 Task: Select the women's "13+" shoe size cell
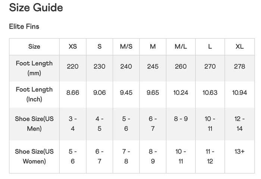pyautogui.click(x=239, y=152)
